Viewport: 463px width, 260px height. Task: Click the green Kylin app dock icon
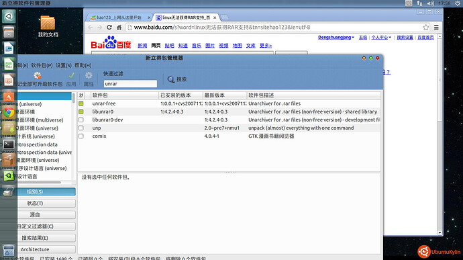tap(9, 176)
